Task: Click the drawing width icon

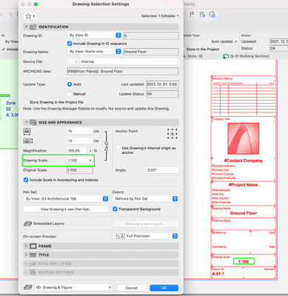Action: click(x=27, y=132)
